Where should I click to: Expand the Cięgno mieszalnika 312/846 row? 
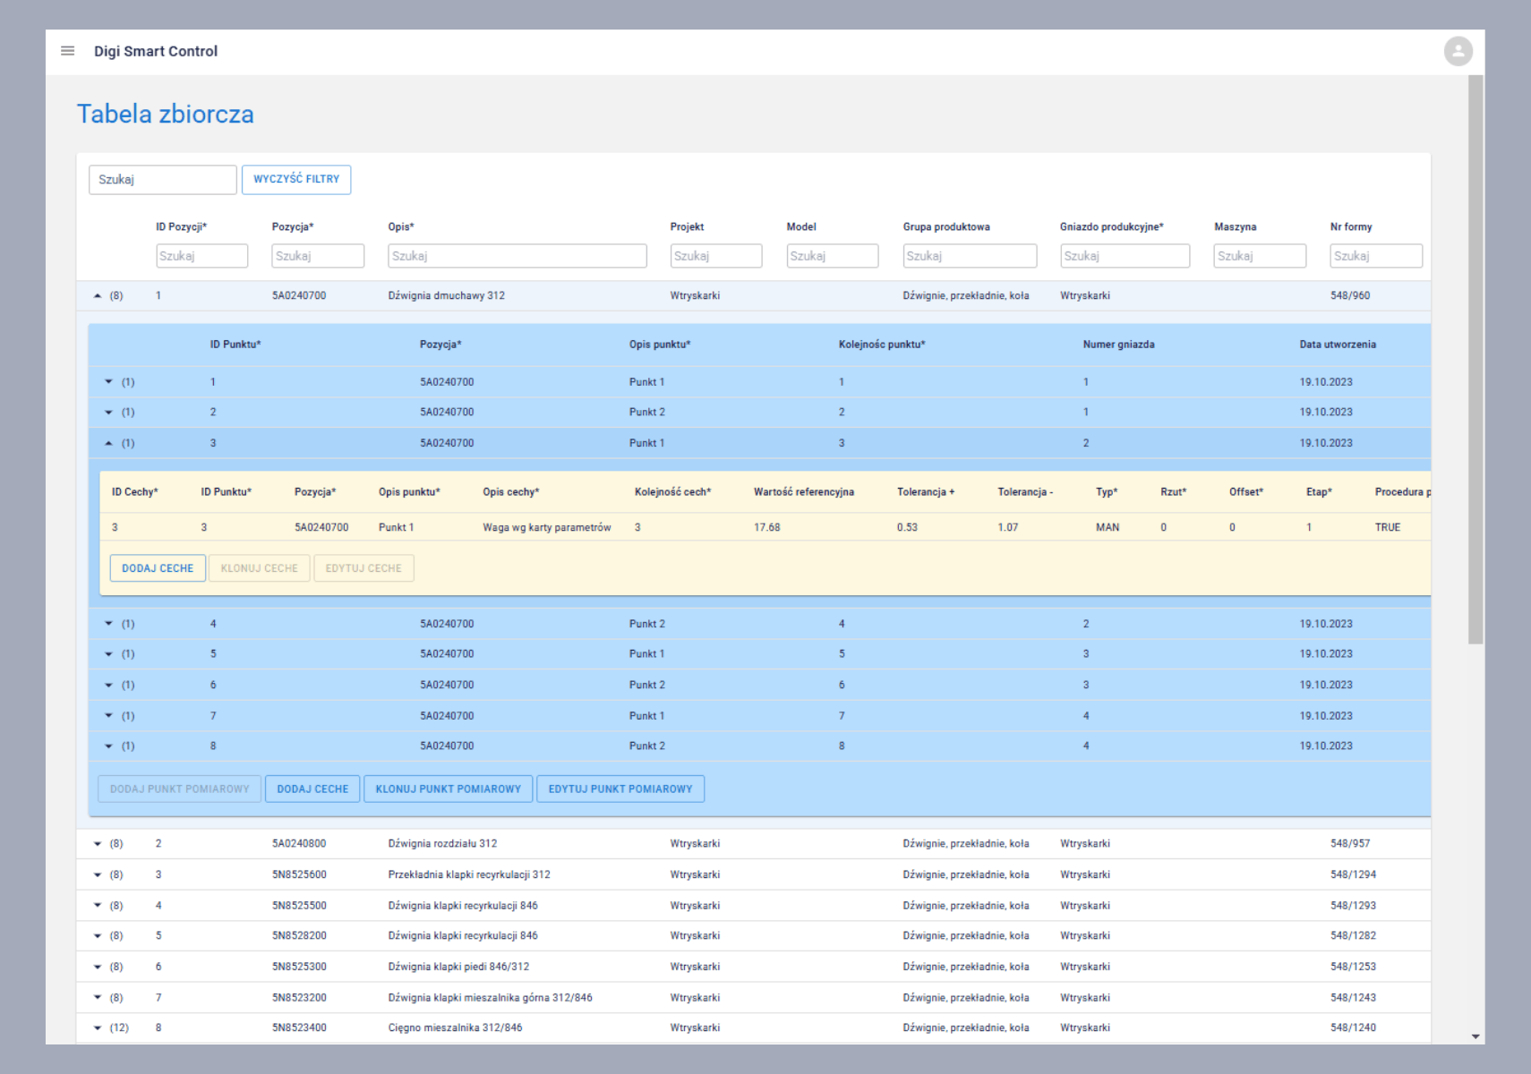coord(98,1028)
